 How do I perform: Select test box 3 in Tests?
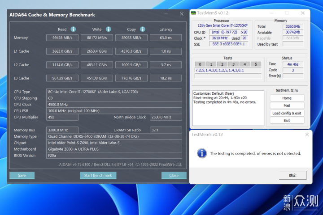[233, 64]
